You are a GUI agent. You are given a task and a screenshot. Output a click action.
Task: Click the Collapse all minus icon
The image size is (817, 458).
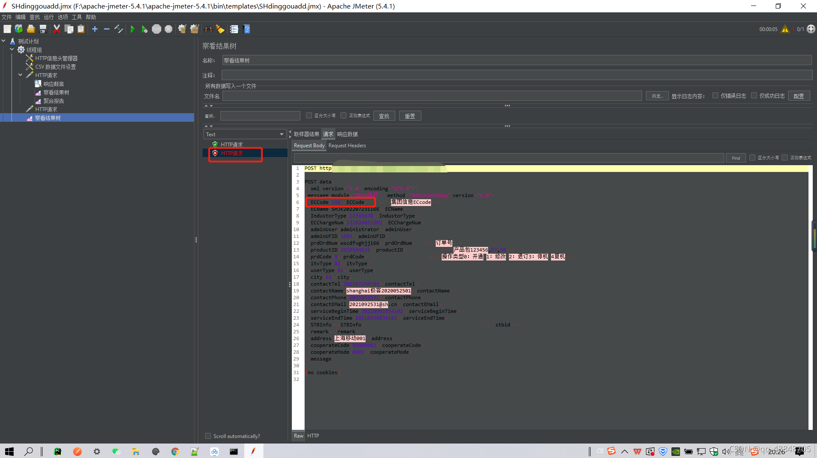[107, 29]
